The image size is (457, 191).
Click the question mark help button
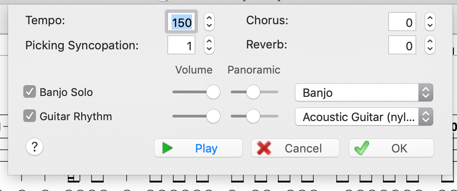[x=35, y=147]
